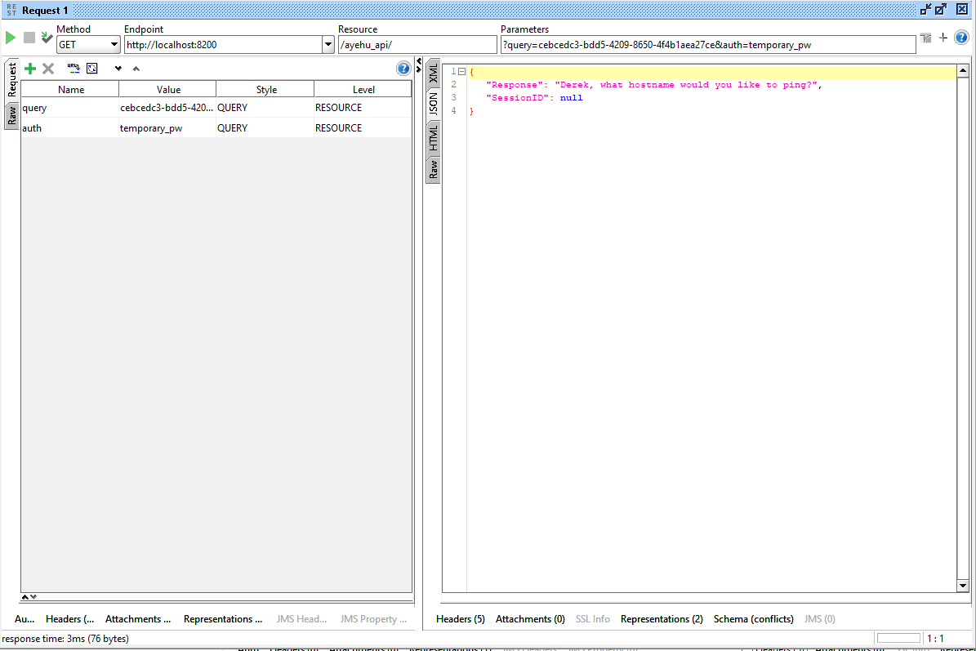Click the Resource path input field

tap(417, 45)
